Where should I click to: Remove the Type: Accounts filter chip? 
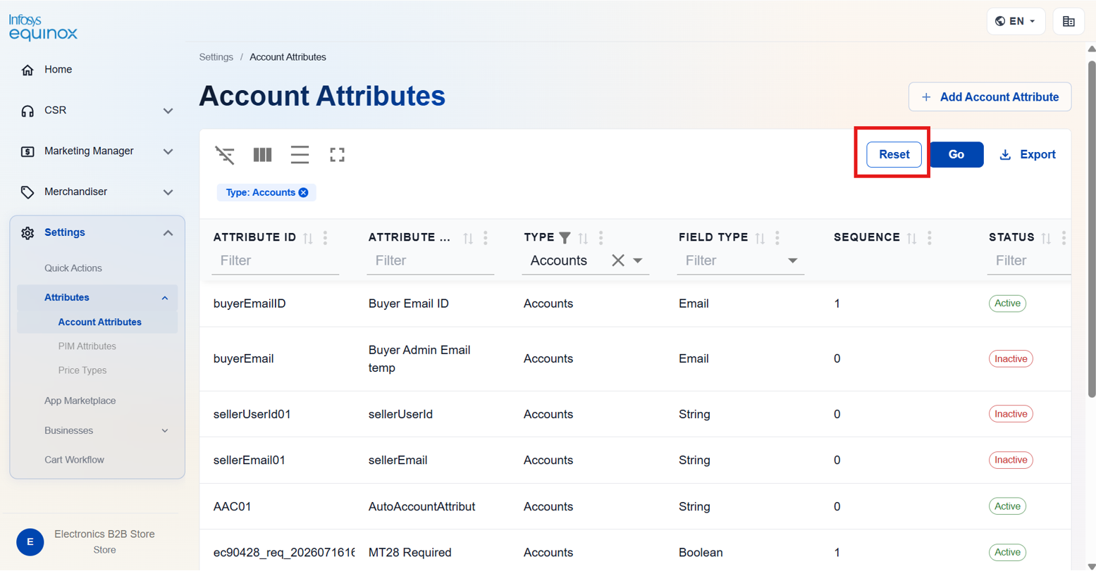click(303, 192)
